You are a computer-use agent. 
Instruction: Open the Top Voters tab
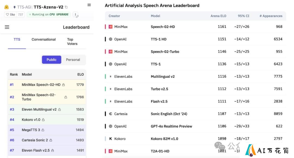(x=72, y=41)
